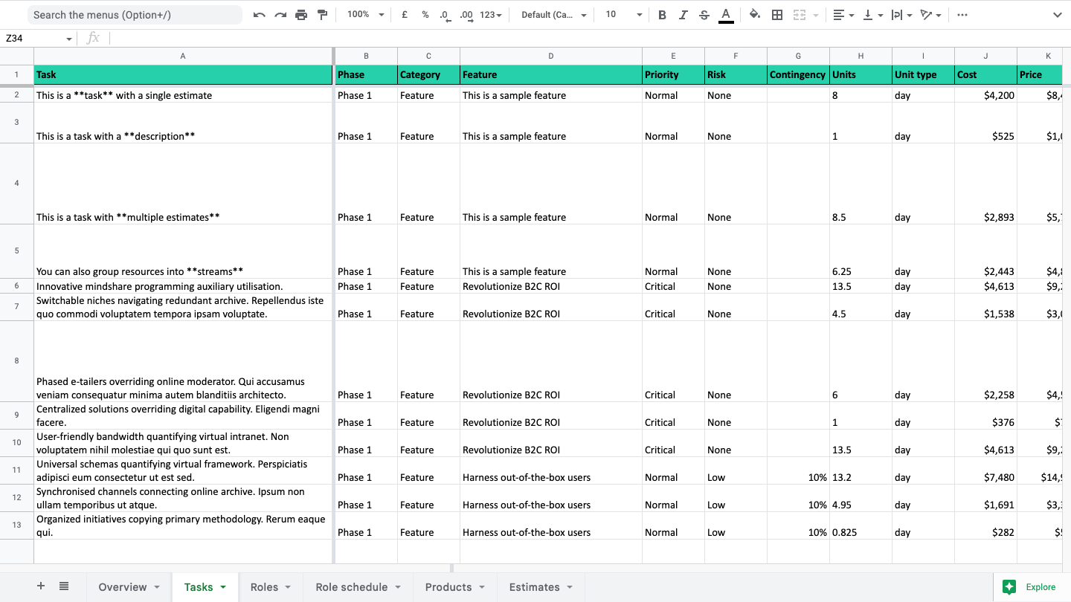The width and height of the screenshot is (1071, 602).
Task: Open the text color picker
Action: [726, 15]
